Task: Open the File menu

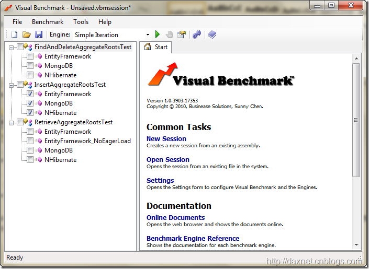Action: tap(17, 22)
